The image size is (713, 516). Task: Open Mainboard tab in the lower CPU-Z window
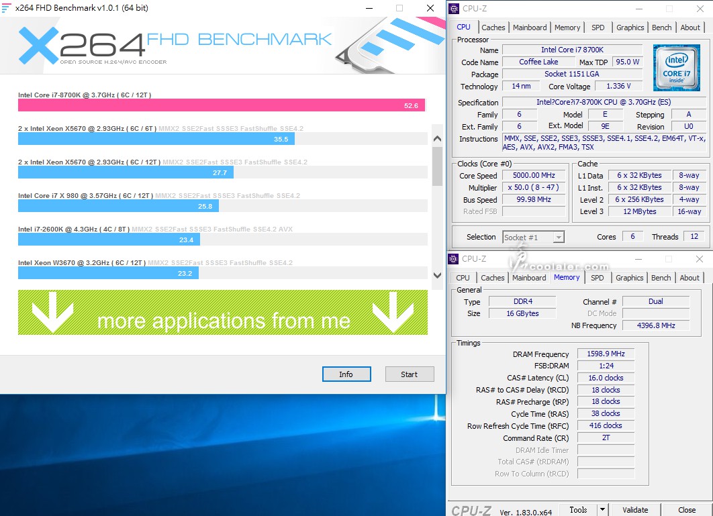(529, 278)
